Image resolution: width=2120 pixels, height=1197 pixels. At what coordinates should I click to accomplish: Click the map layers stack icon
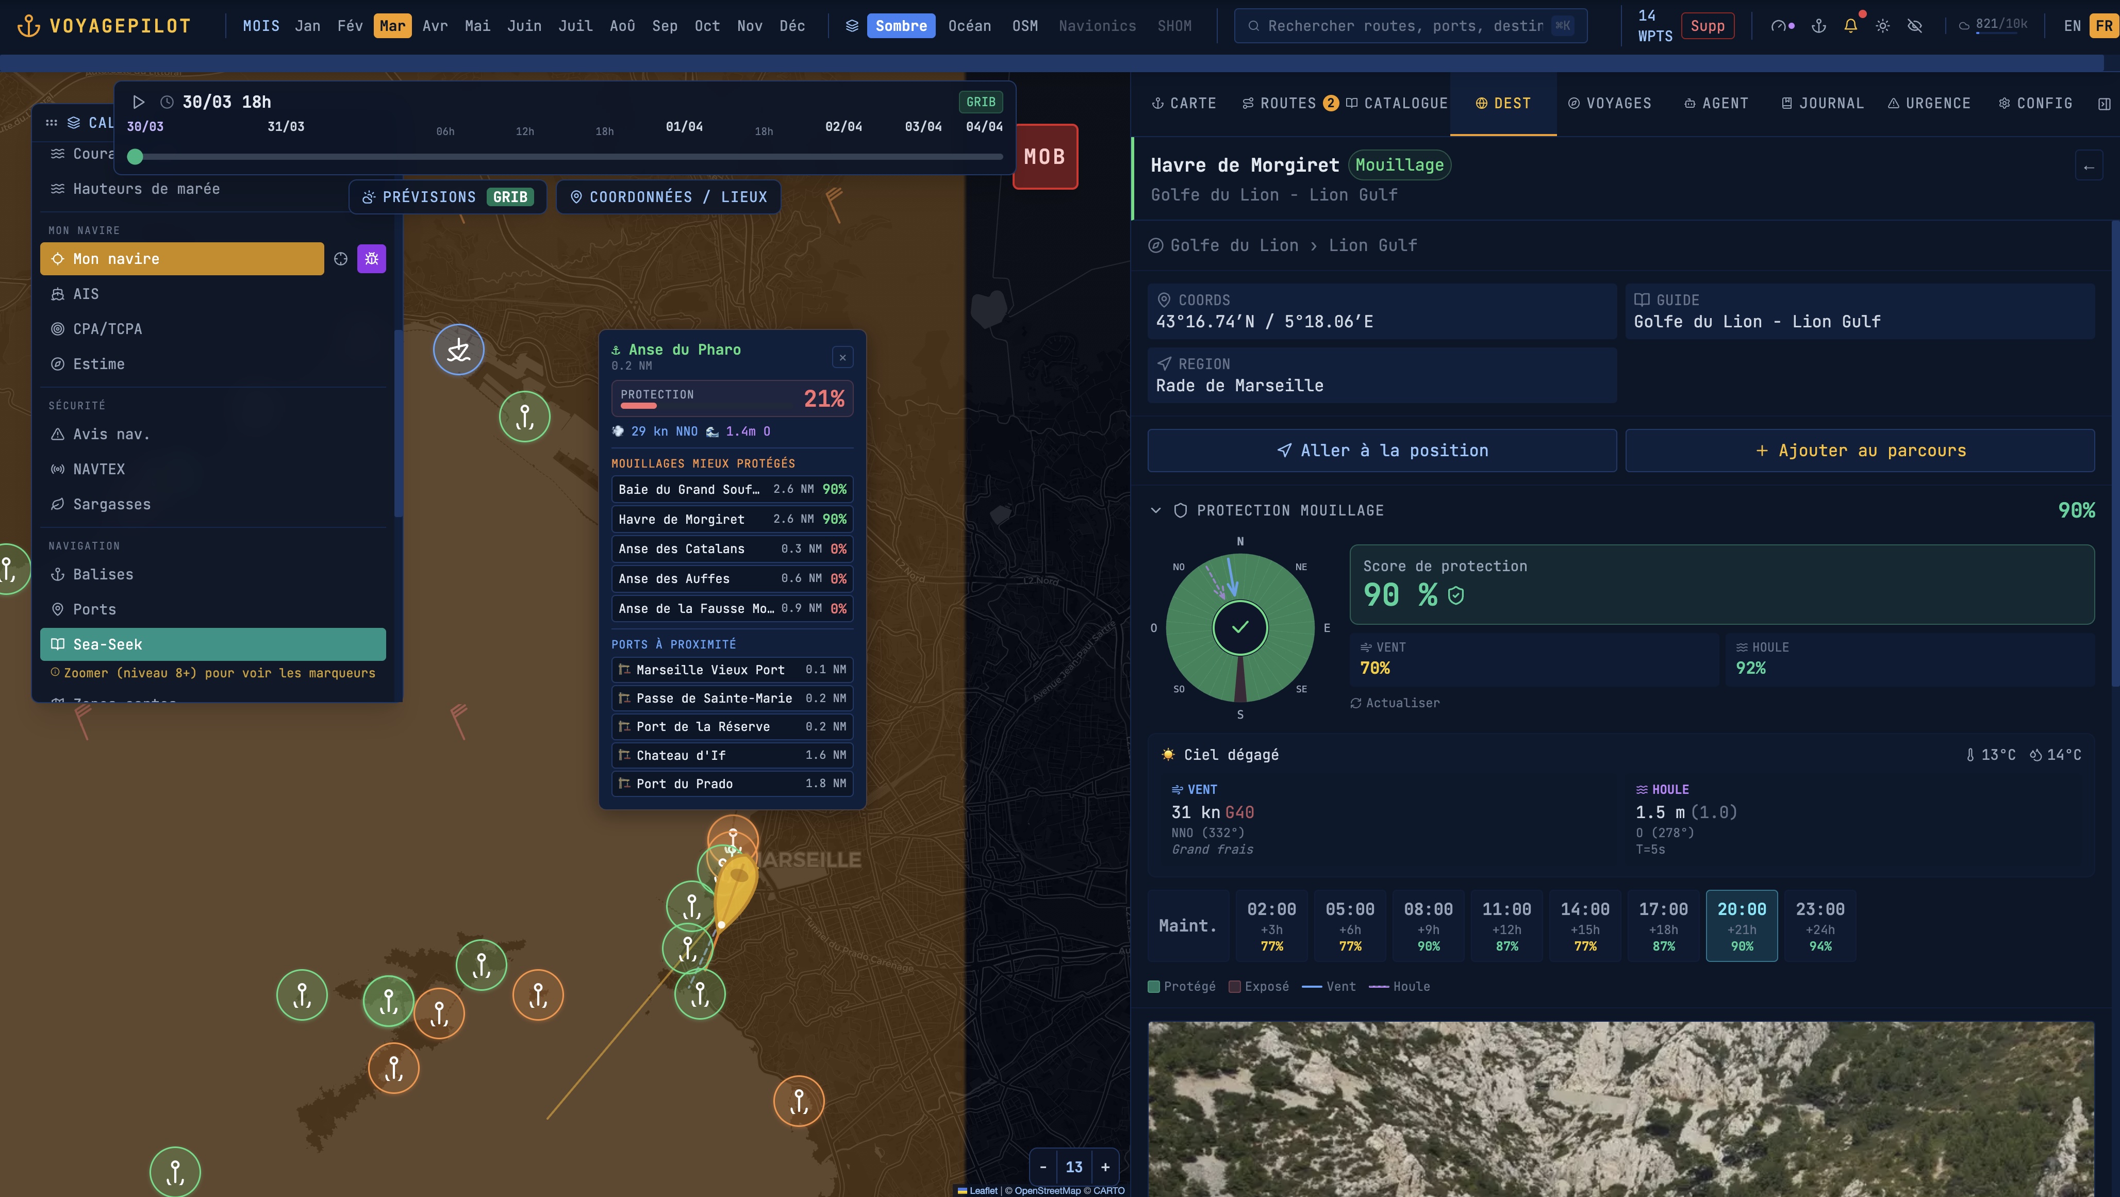click(x=852, y=25)
